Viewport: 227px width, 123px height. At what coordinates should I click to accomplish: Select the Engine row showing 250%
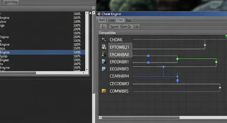43,37
